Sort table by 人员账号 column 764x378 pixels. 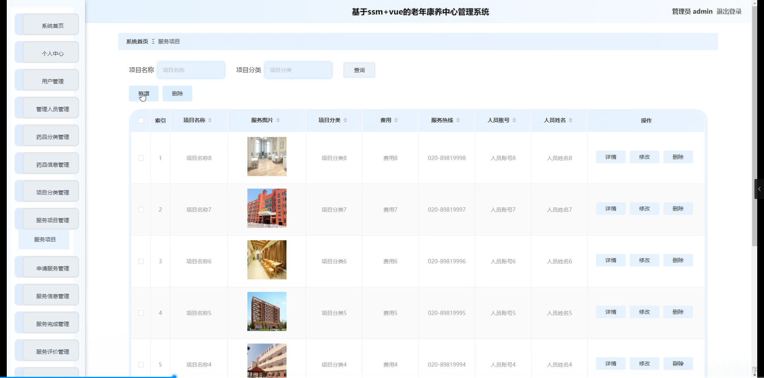(514, 120)
